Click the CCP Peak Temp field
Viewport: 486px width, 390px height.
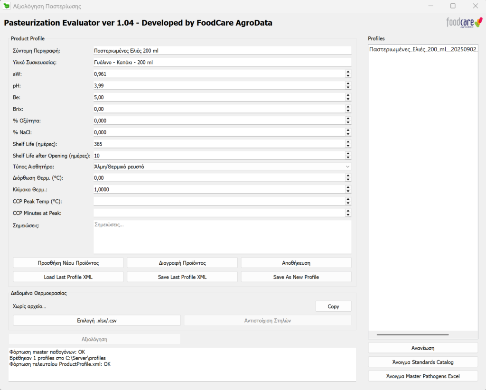click(219, 201)
